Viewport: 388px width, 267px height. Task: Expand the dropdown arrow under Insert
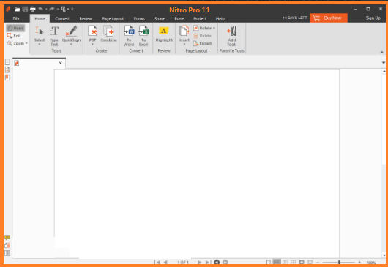tap(184, 45)
